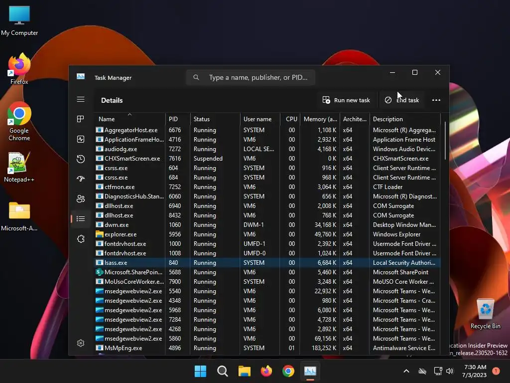The width and height of the screenshot is (510, 383).
Task: Select the CHXSmartScreen.exe suspended process
Action: (x=267, y=158)
